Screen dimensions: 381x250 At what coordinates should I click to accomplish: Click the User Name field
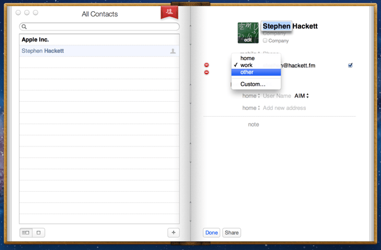tap(277, 96)
